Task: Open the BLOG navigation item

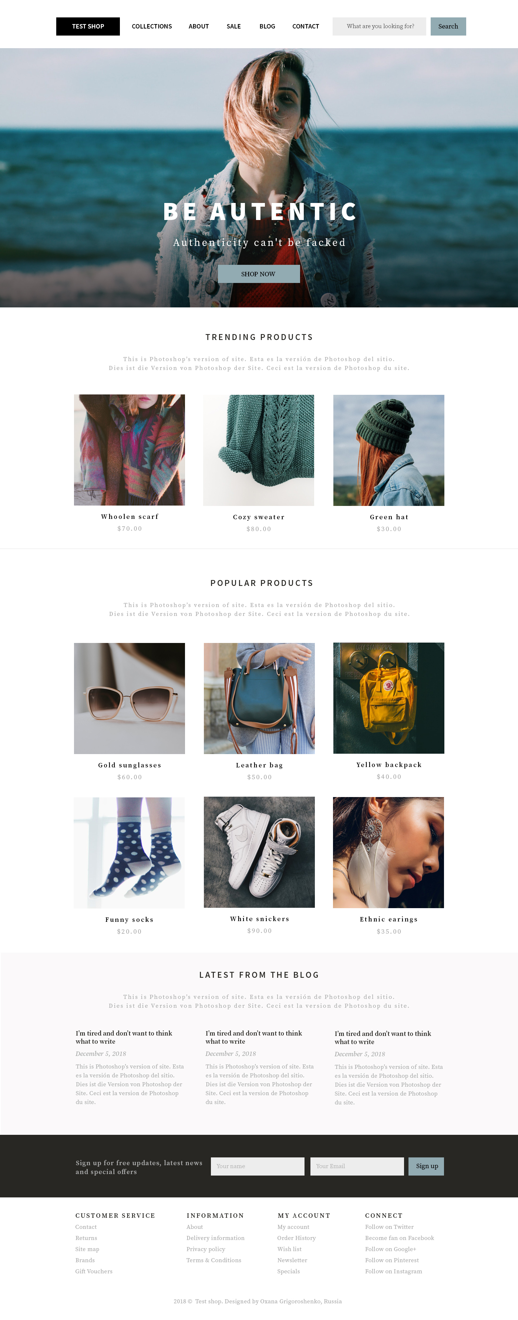Action: tap(267, 27)
